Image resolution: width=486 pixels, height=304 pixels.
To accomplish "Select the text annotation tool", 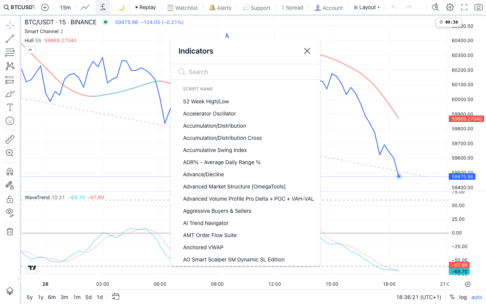I will tap(10, 107).
